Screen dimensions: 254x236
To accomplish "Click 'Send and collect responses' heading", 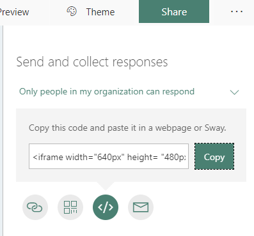I will [92, 62].
